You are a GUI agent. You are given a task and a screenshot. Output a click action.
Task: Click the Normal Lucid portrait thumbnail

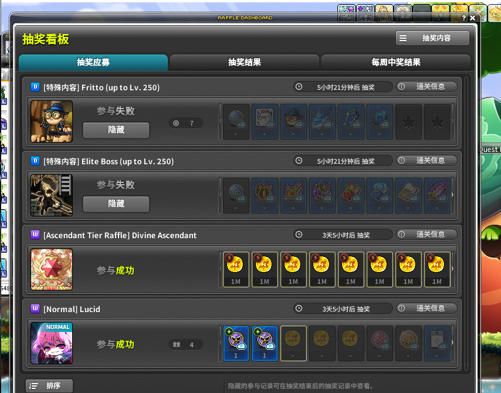[52, 343]
